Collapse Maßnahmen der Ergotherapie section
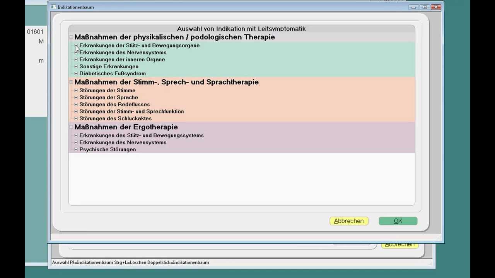The image size is (495, 278). point(71,127)
